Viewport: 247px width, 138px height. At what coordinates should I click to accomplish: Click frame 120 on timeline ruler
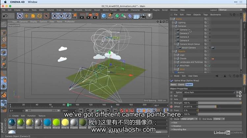pos(91,105)
